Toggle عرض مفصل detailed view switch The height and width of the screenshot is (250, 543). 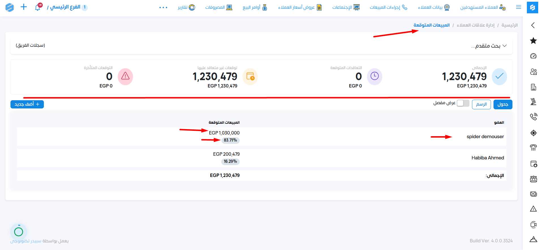pyautogui.click(x=463, y=103)
